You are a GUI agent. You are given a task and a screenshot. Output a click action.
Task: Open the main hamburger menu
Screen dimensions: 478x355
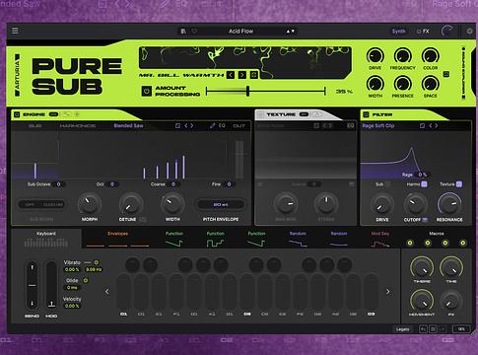pos(15,31)
